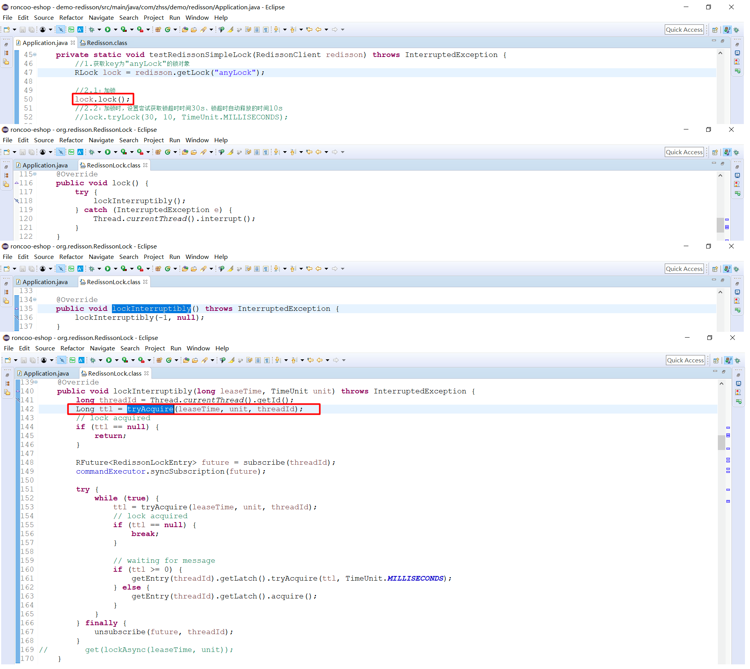This screenshot has height=669, width=750.
Task: Toggle Block Selection Mode in lockInterruptibly(-1, null) window
Action: [257, 269]
